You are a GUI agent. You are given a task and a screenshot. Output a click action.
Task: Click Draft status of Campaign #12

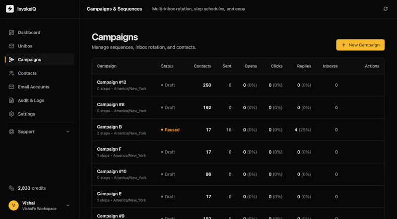click(x=168, y=85)
